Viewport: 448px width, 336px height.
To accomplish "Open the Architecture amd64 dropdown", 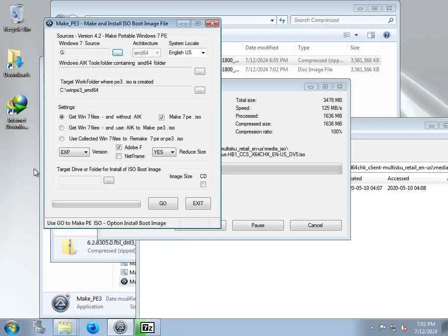I will tap(147, 53).
